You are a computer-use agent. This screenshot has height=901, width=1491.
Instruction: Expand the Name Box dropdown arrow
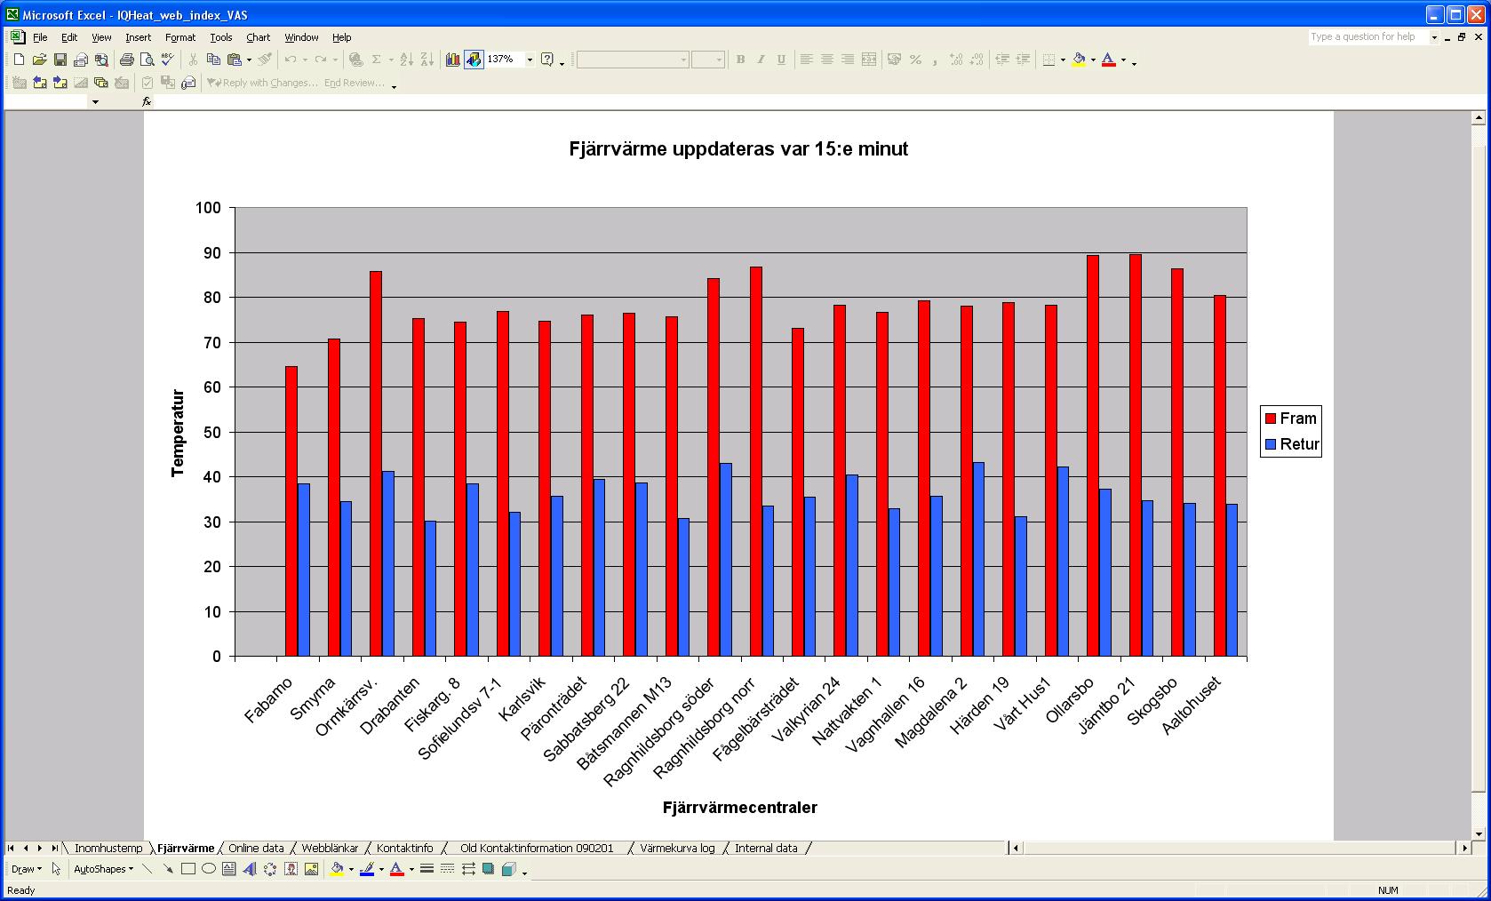click(x=95, y=102)
